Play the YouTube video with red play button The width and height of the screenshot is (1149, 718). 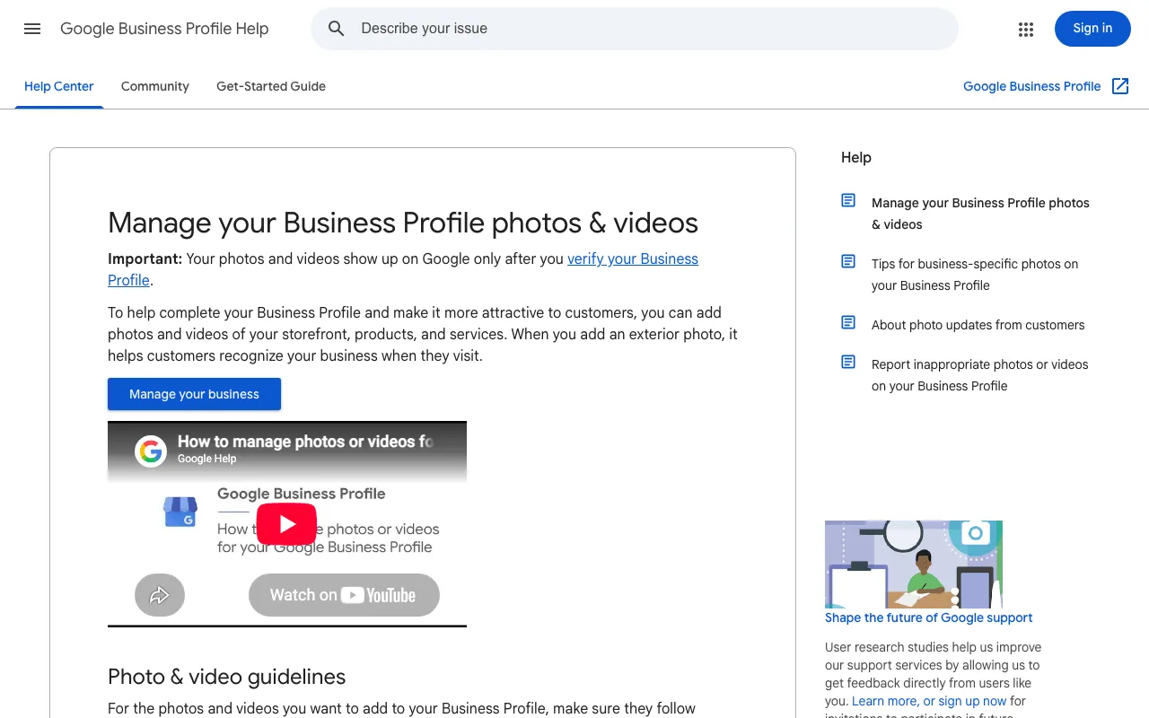coord(287,524)
